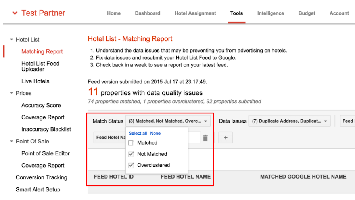Open the Match Status dropdown

coord(168,121)
